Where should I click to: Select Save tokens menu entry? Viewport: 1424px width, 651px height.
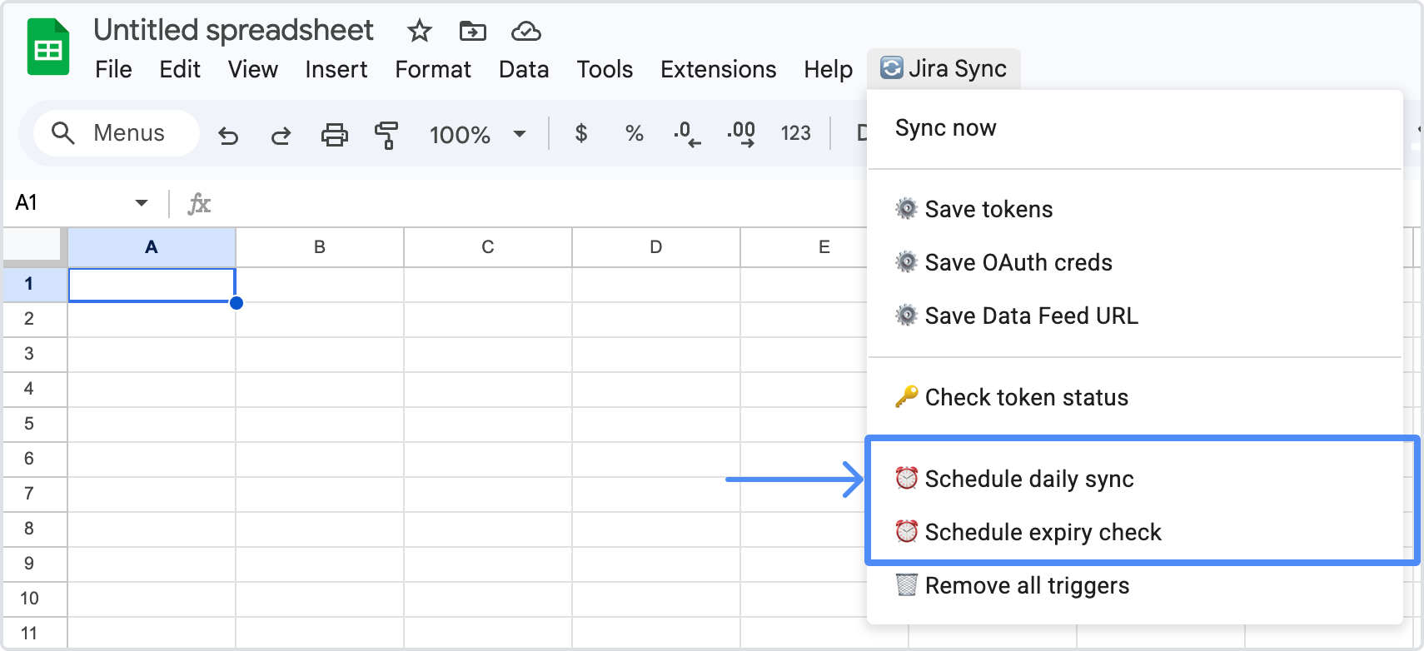[1134, 209]
